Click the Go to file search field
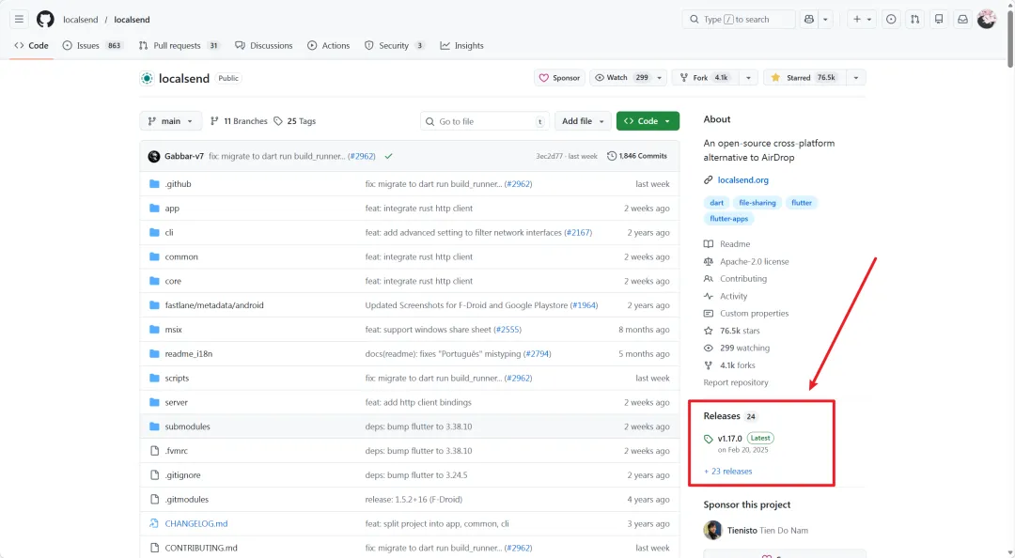 click(x=484, y=121)
